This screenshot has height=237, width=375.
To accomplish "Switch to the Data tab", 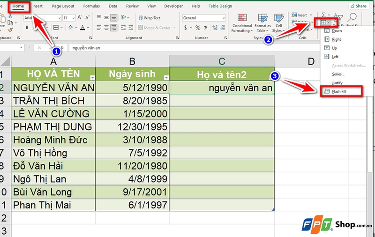I will (x=113, y=6).
